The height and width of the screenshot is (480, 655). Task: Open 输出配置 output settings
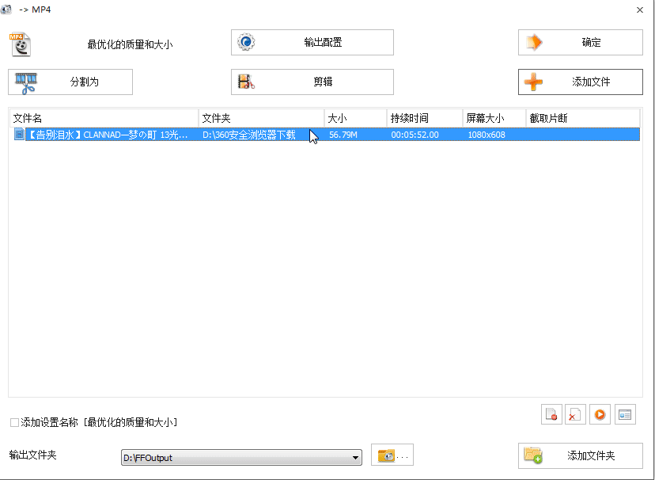pos(312,43)
